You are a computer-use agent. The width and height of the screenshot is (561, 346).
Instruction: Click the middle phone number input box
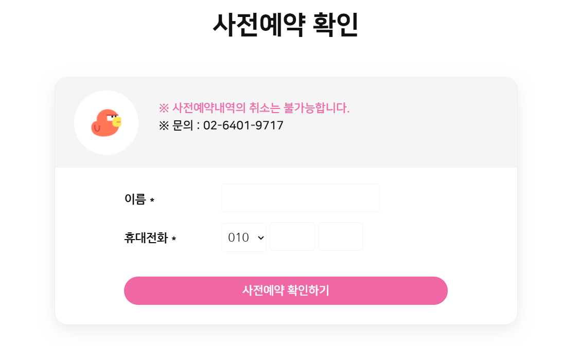pos(292,237)
